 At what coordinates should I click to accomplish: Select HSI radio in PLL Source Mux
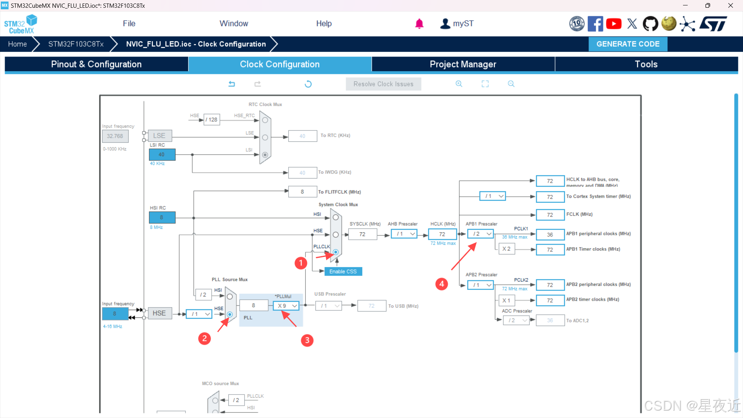tap(229, 297)
